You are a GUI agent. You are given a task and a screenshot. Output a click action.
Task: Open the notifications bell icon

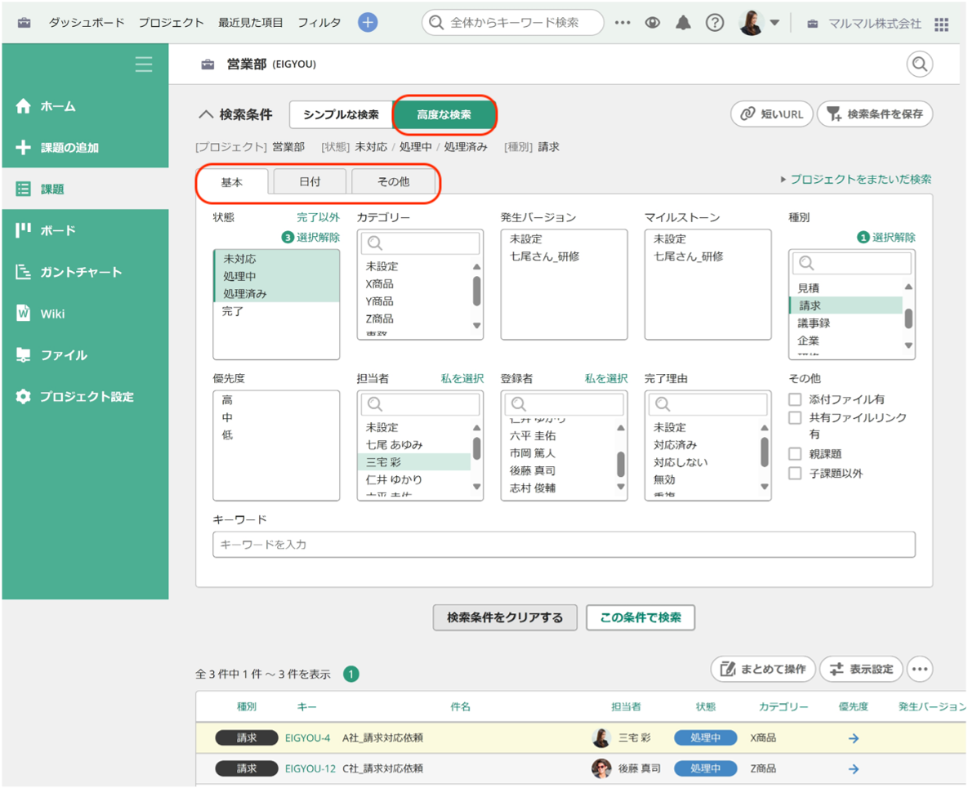pos(683,22)
